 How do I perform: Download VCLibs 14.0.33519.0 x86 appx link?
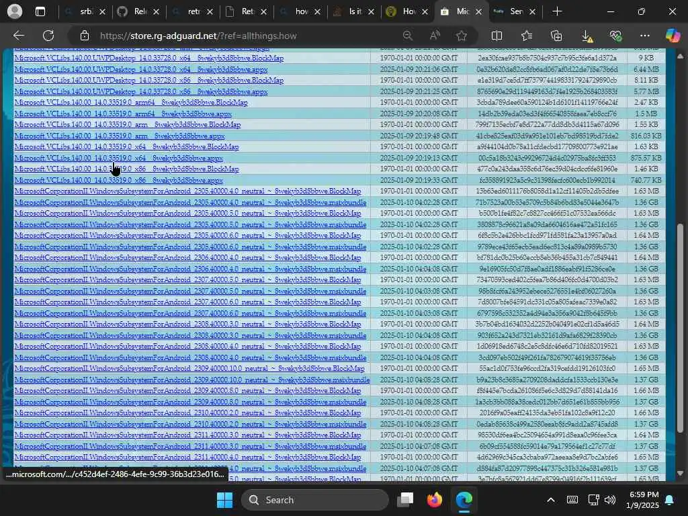point(118,180)
